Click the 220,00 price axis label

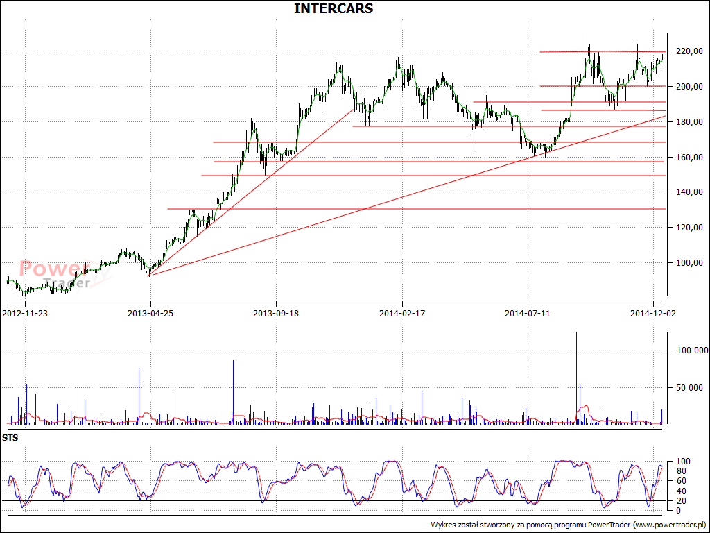click(690, 51)
